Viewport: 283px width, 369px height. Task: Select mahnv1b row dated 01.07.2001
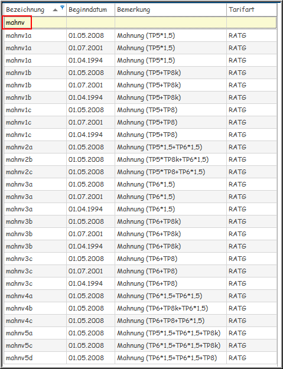point(141,85)
